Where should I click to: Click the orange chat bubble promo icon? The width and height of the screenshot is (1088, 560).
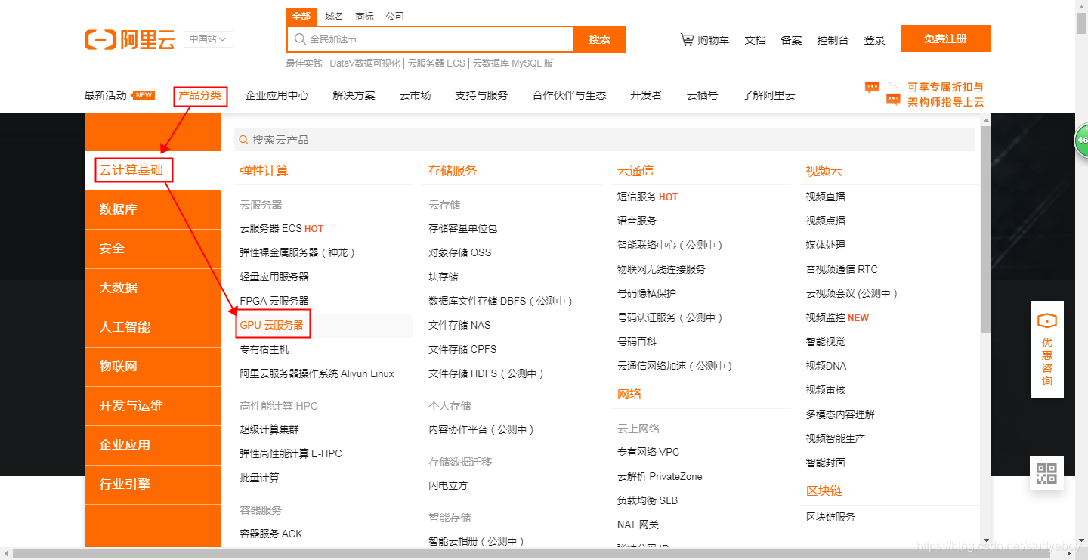tap(882, 94)
